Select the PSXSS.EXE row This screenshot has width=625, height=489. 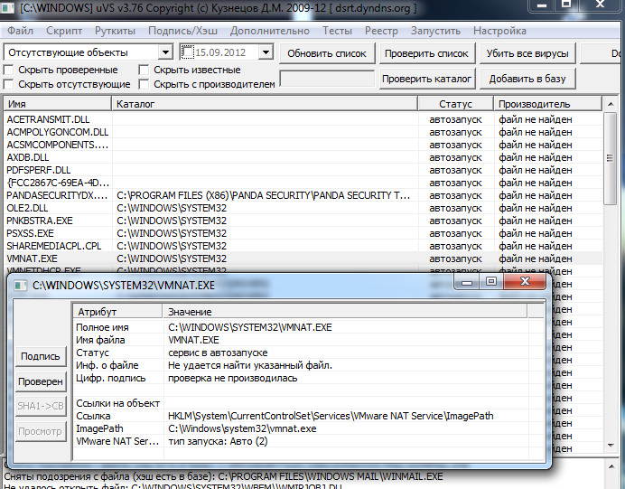tap(303, 233)
